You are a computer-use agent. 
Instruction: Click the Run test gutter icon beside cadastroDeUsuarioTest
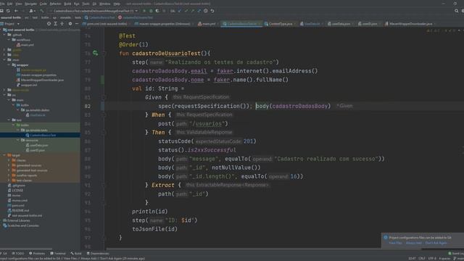tap(95, 53)
